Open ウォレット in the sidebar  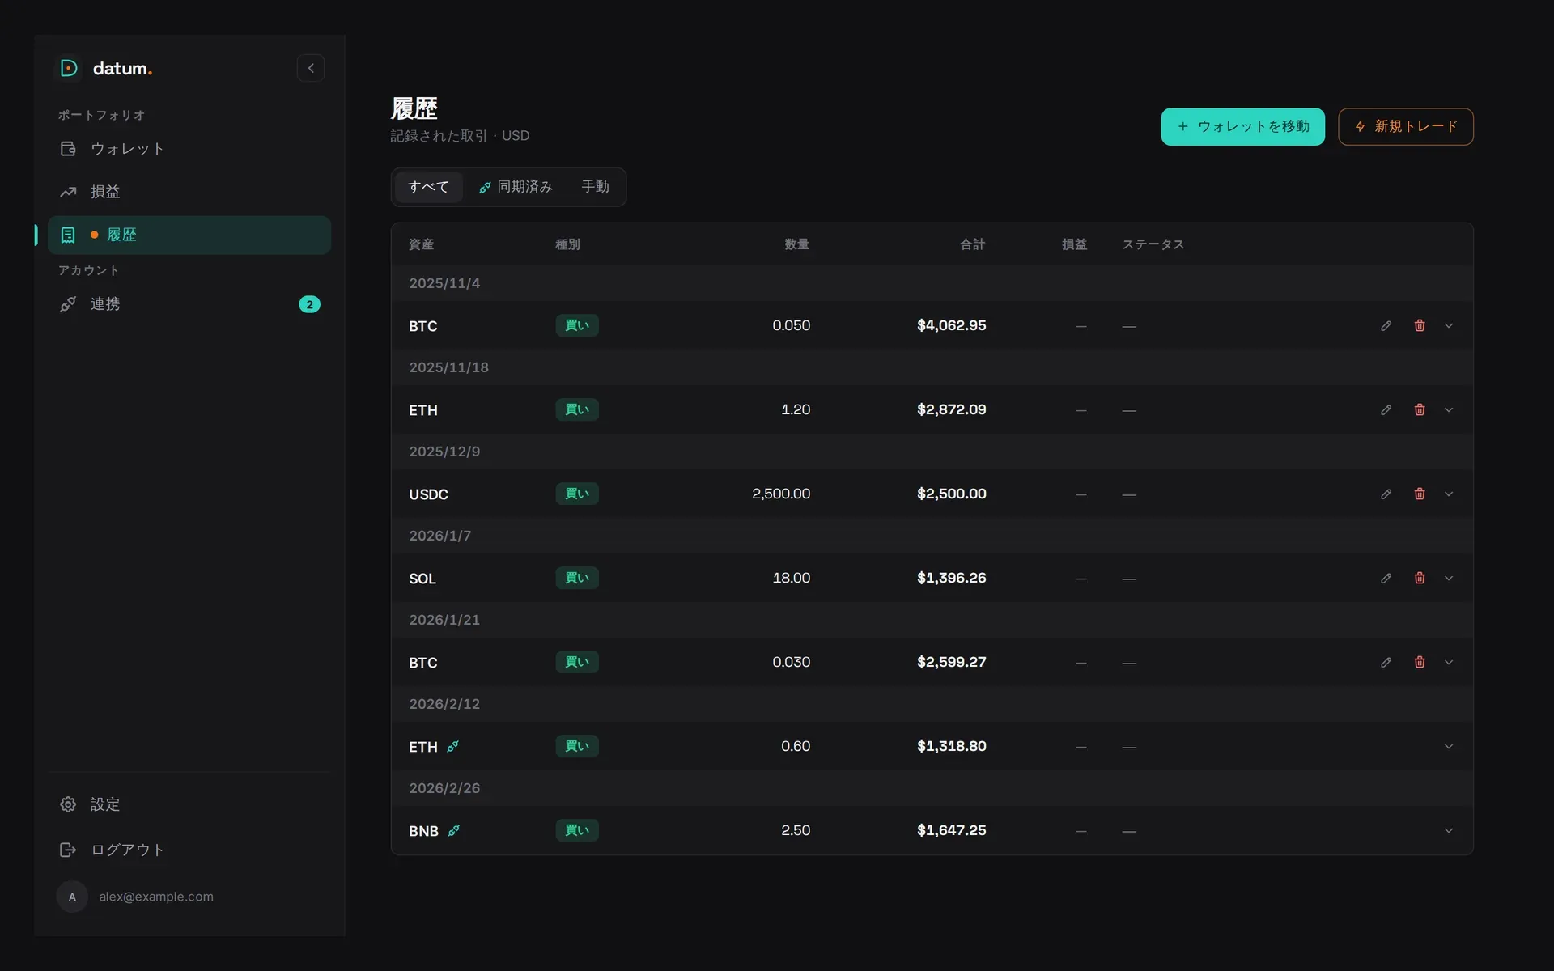pyautogui.click(x=189, y=149)
